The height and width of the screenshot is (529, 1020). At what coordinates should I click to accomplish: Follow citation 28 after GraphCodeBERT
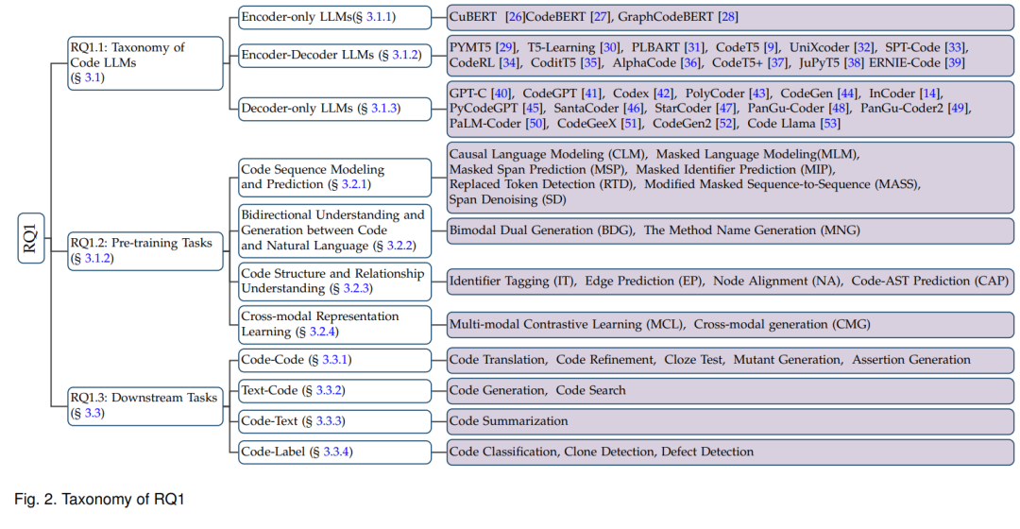pyautogui.click(x=728, y=17)
